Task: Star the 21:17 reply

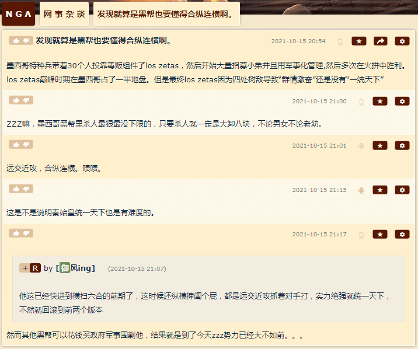Action: tap(380, 235)
